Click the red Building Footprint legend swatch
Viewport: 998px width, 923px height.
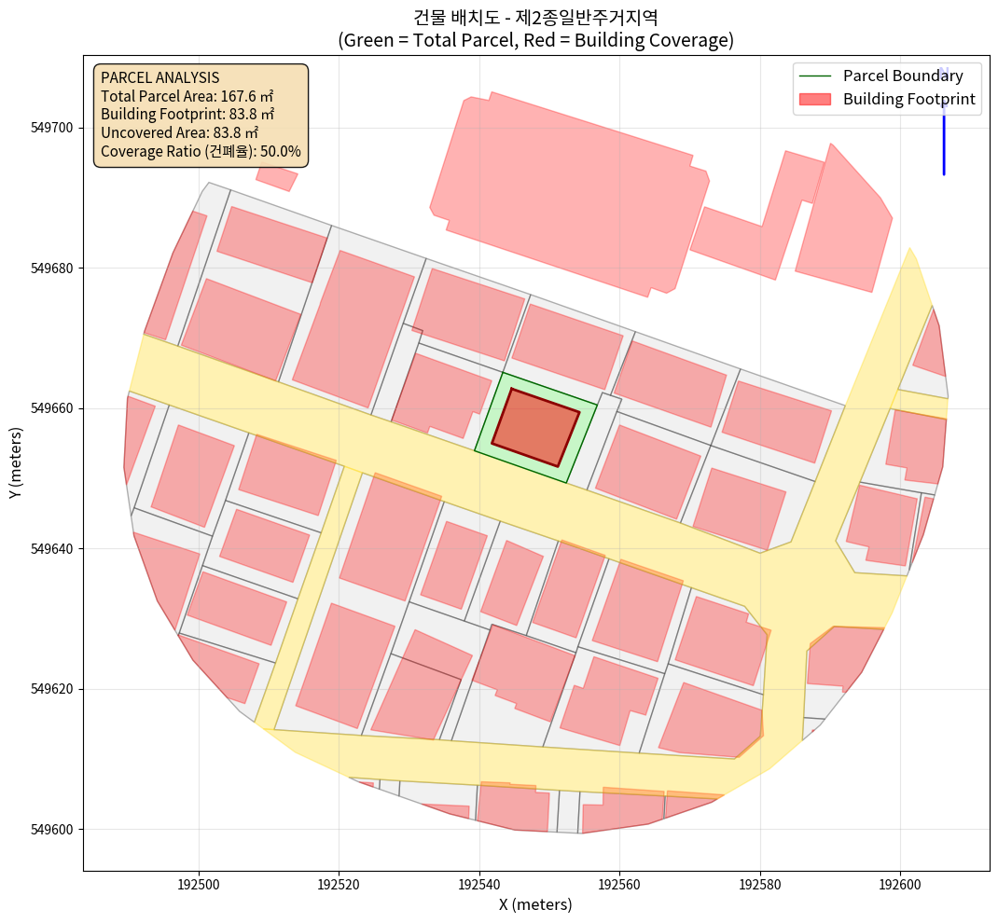pos(816,99)
